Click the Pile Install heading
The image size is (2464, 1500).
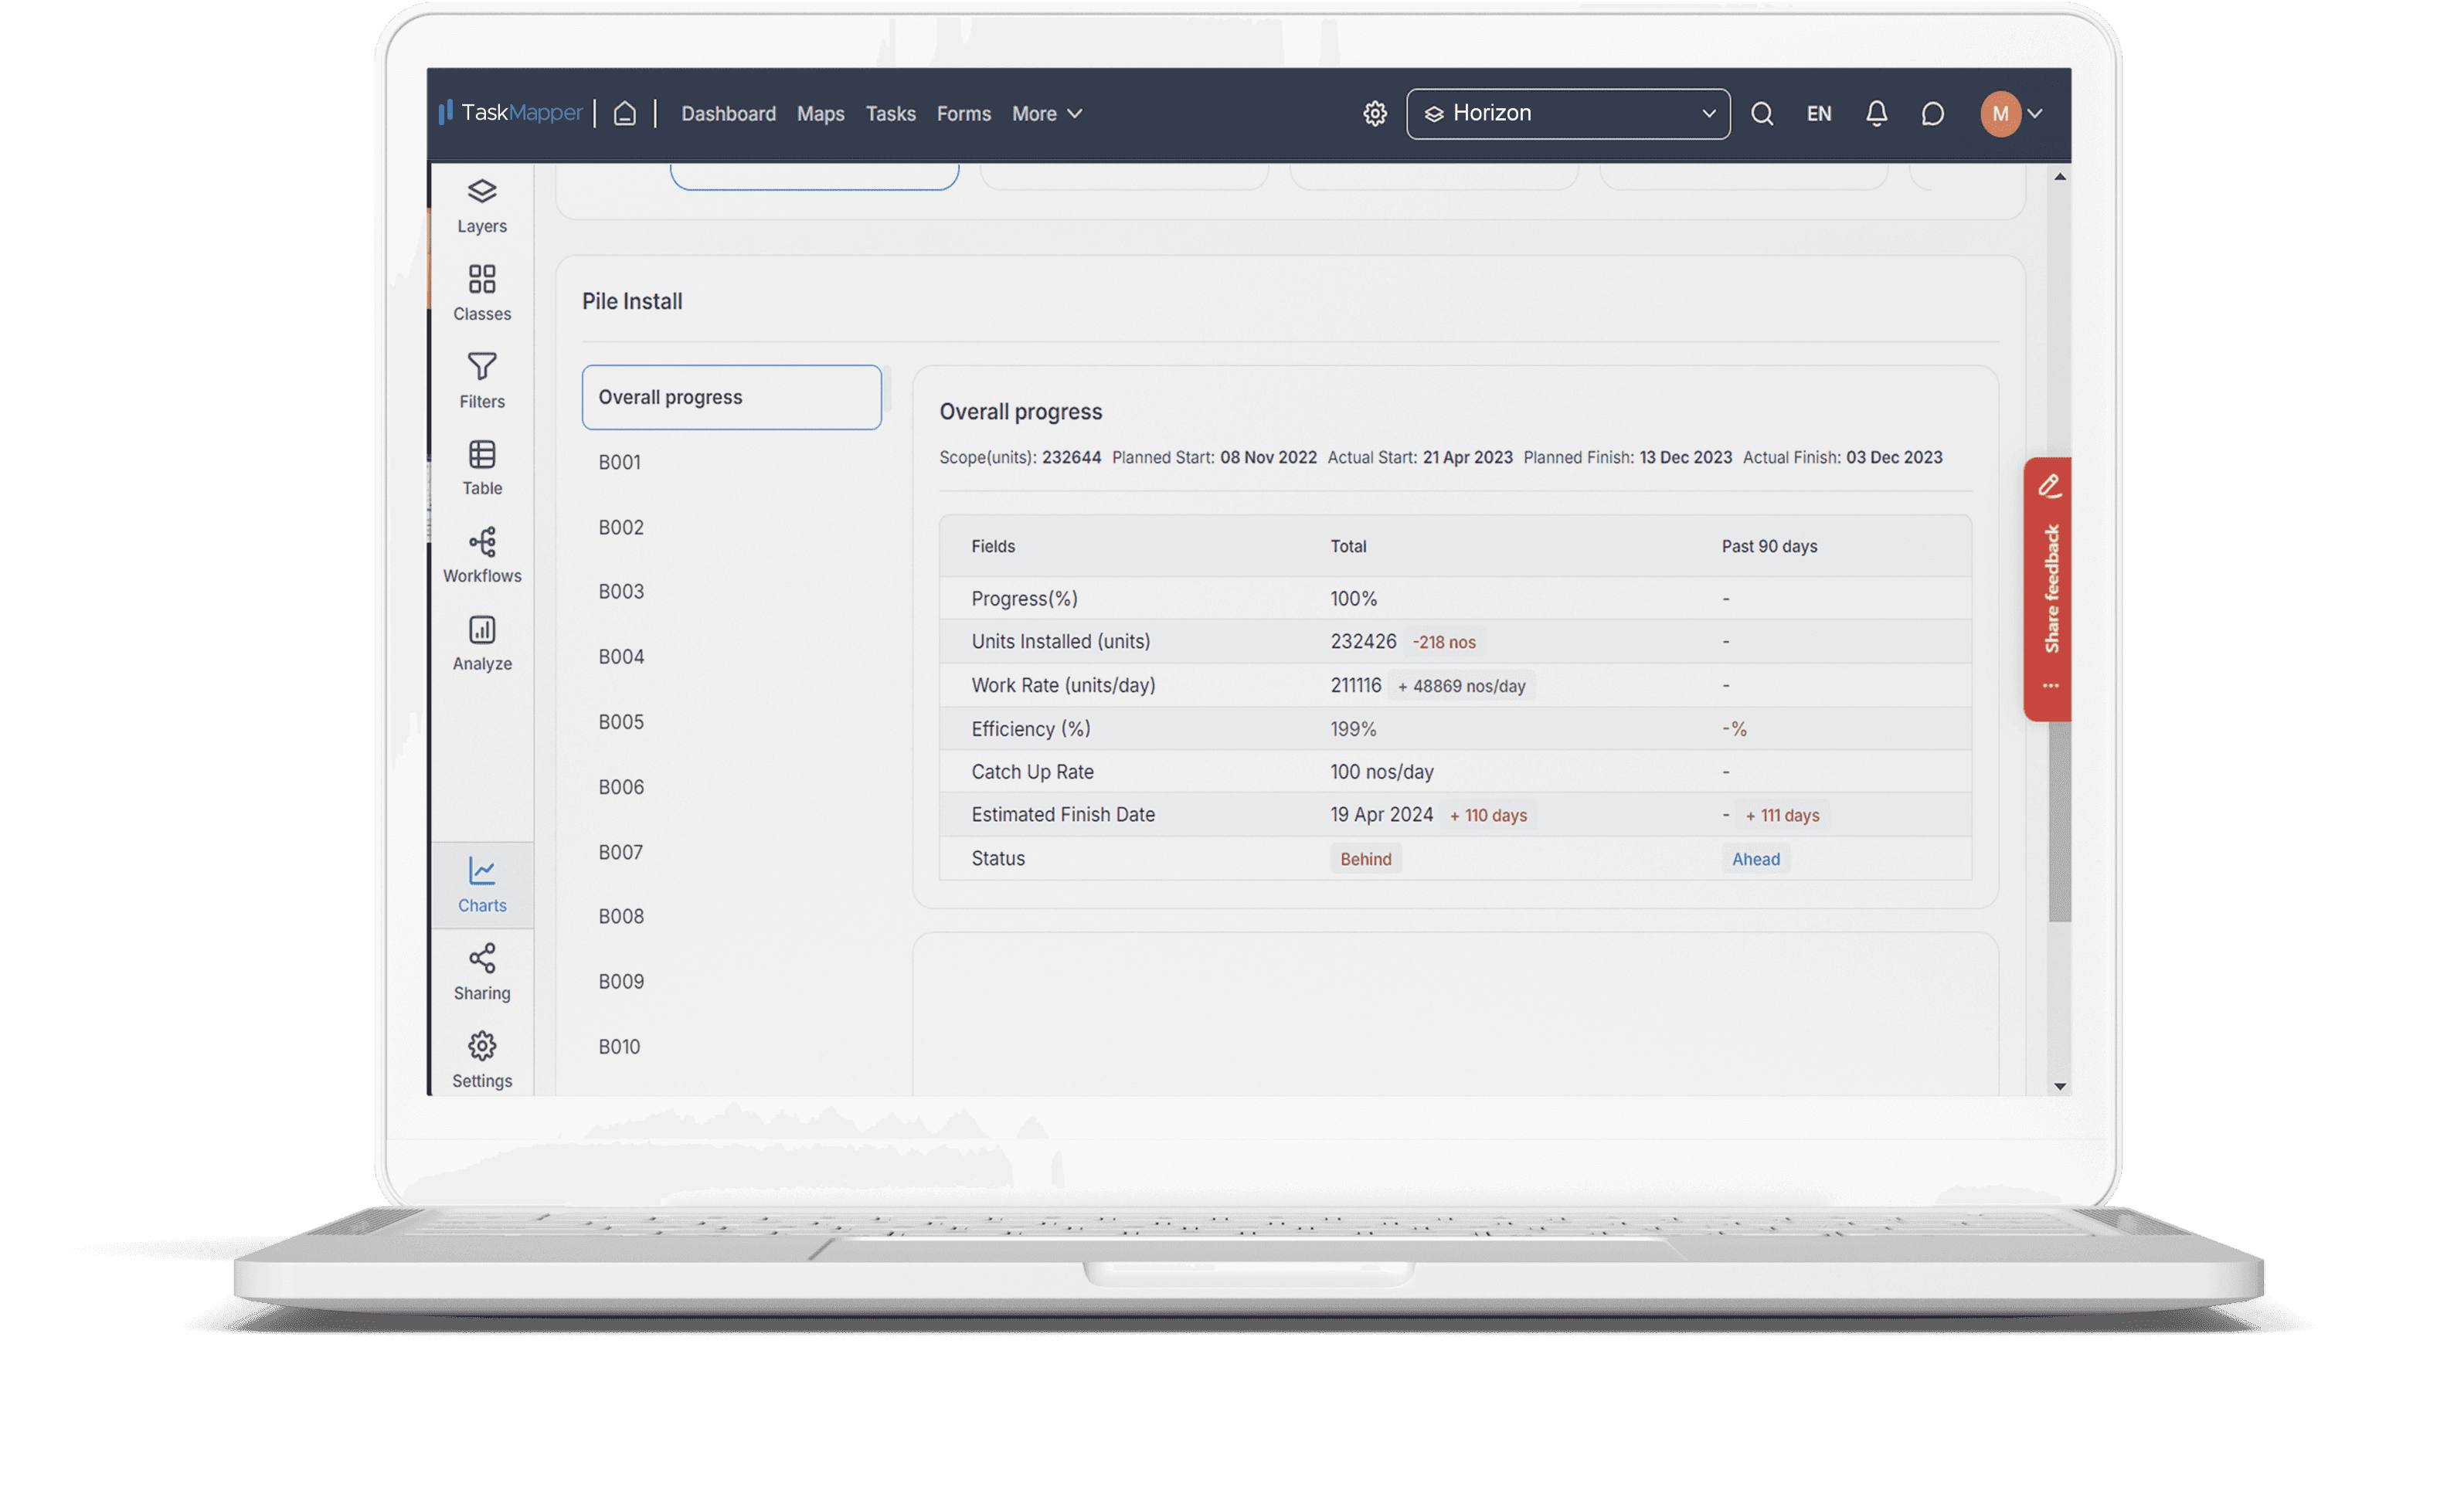click(632, 301)
